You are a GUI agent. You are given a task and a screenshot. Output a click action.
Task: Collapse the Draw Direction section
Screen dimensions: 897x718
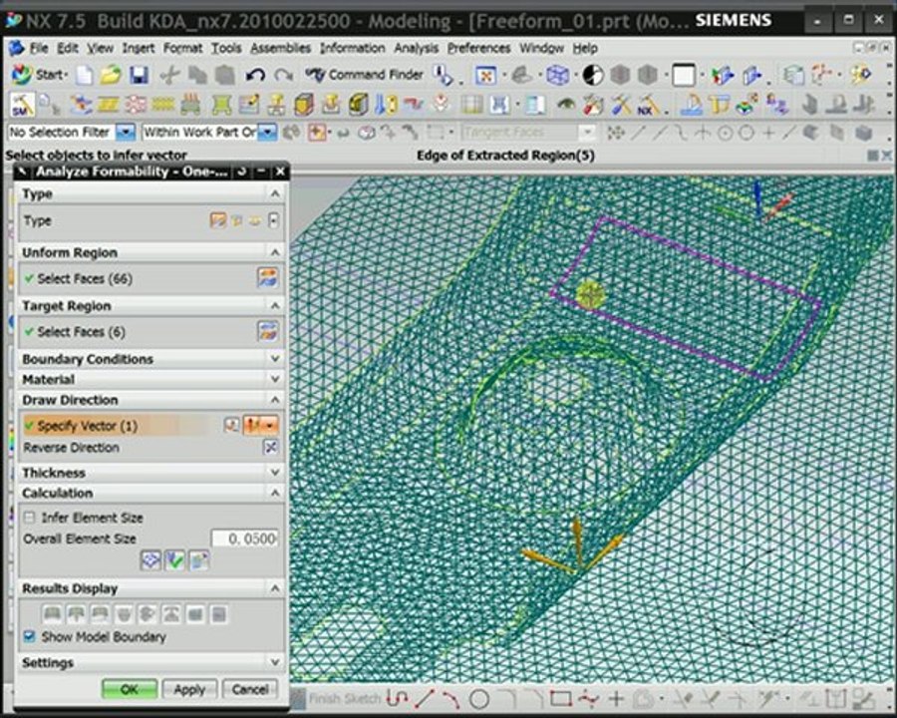pyautogui.click(x=275, y=400)
